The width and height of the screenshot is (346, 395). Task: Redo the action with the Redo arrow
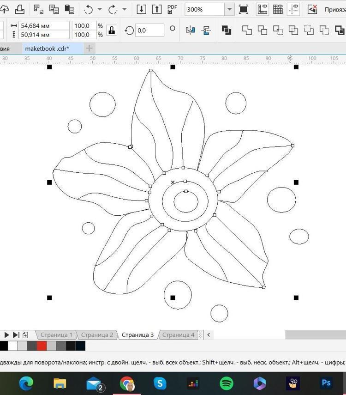click(x=113, y=10)
